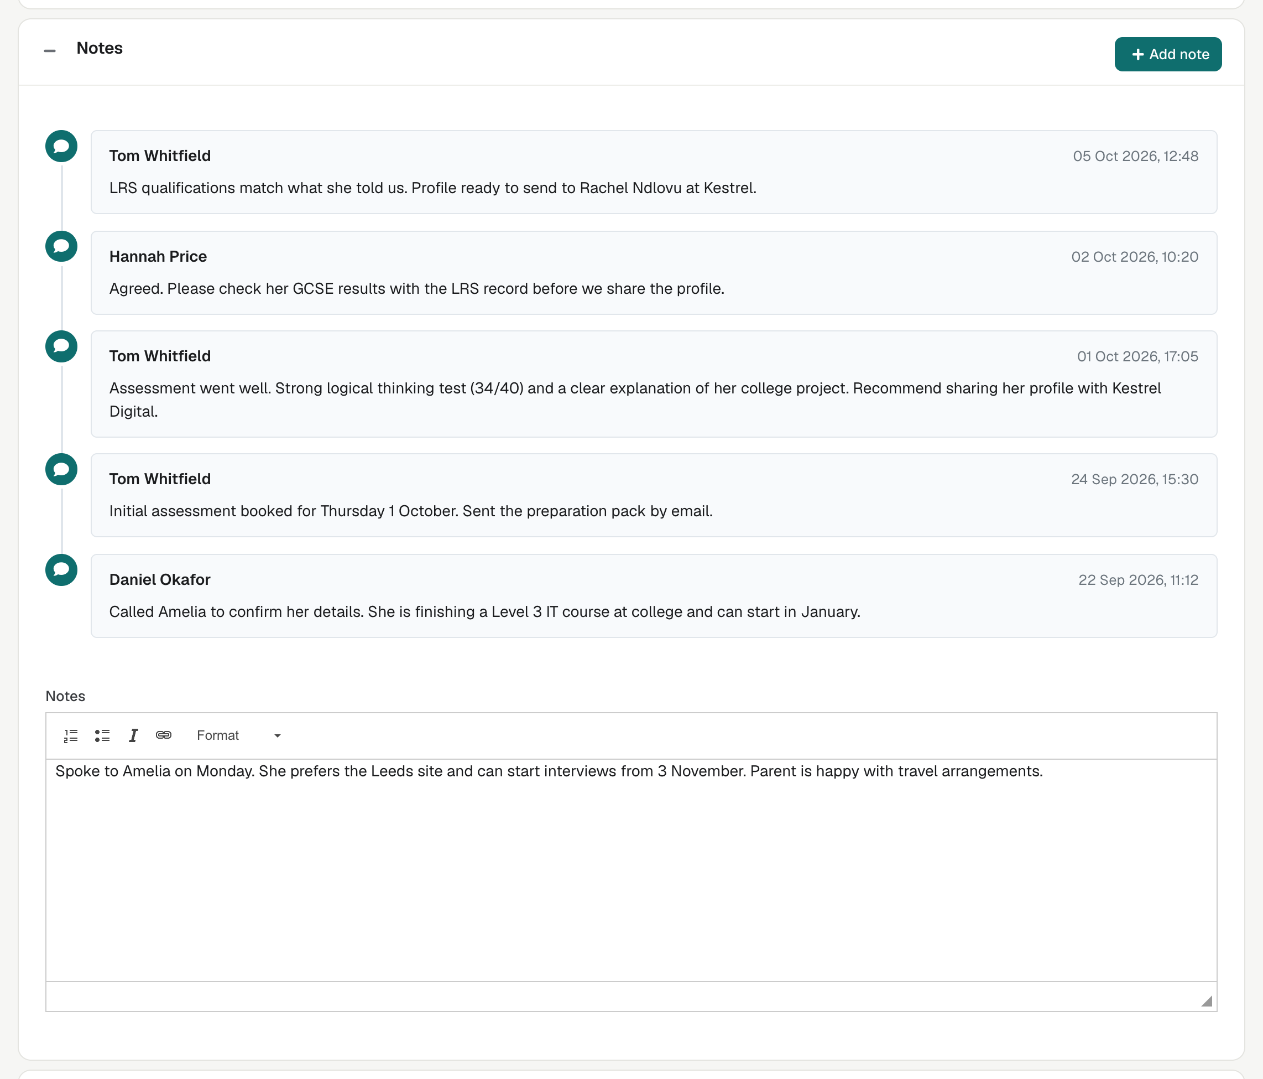Image resolution: width=1263 pixels, height=1079 pixels.
Task: Select the timestamp 24 Sep 2026, 15:30
Action: coord(1135,479)
